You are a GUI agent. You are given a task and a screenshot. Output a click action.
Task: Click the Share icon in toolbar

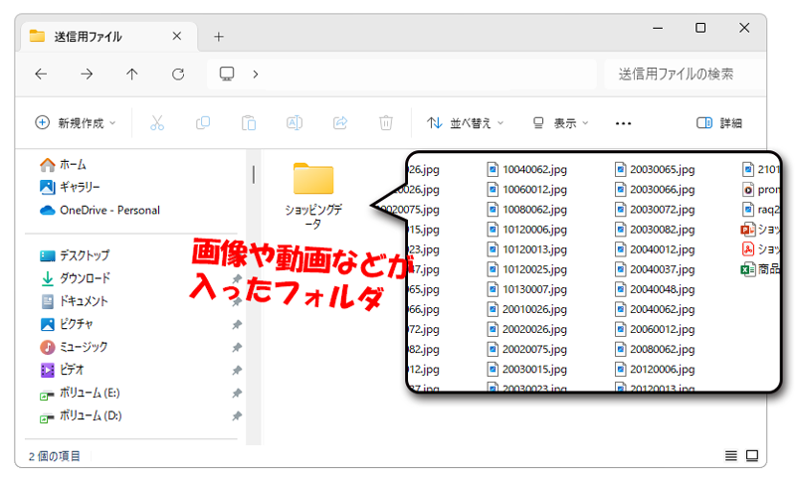pos(340,123)
